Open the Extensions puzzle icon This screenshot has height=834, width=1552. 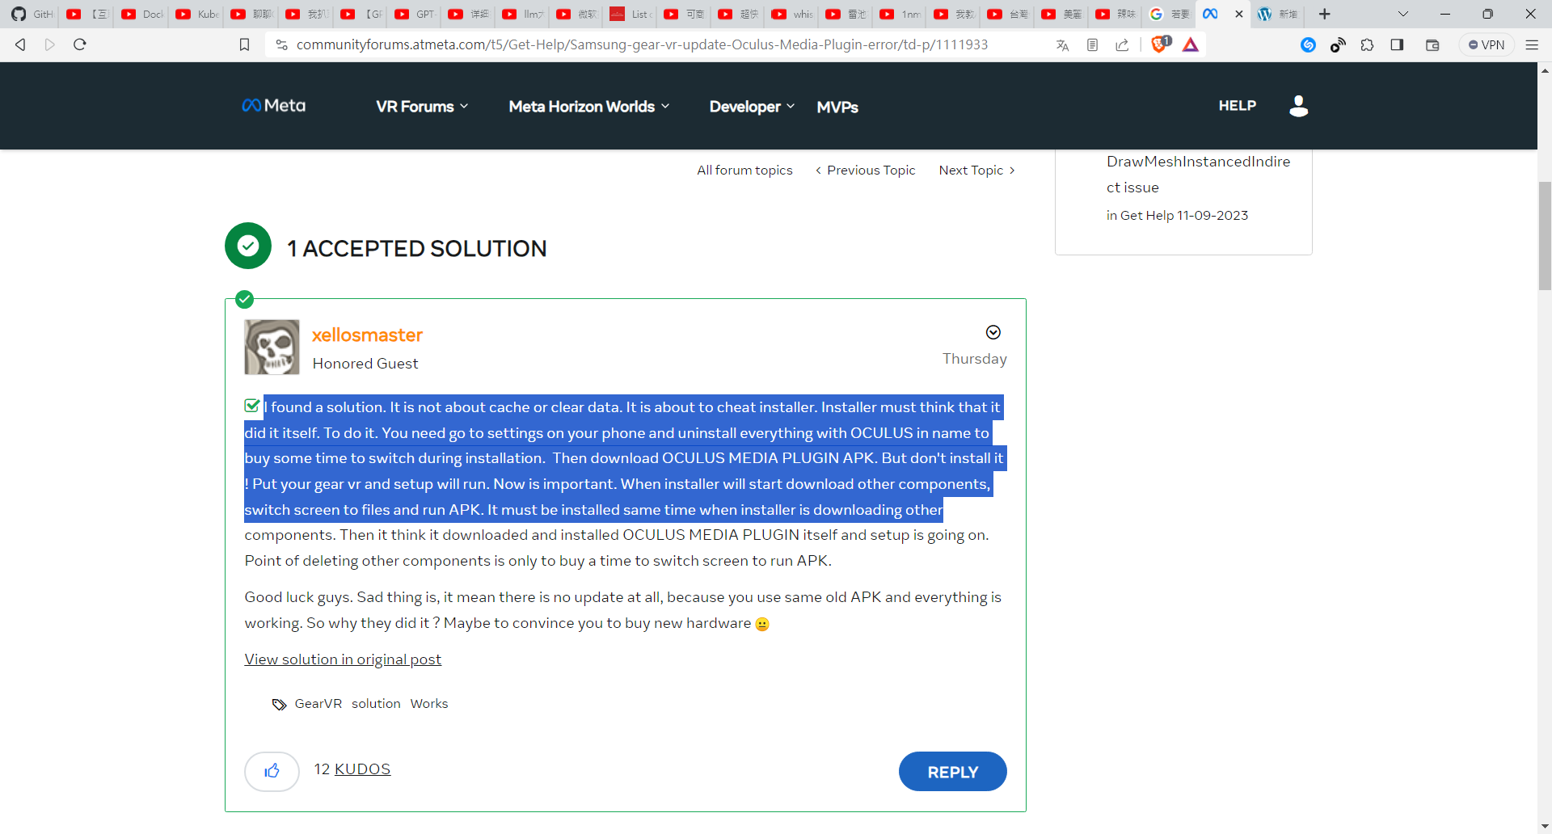click(1367, 45)
